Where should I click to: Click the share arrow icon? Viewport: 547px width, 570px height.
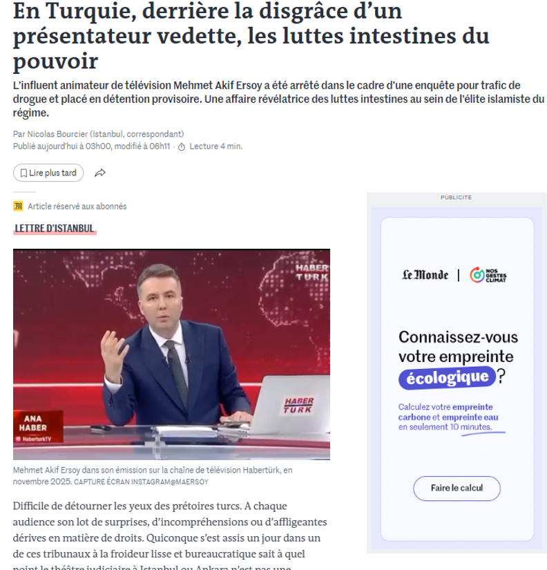point(100,173)
